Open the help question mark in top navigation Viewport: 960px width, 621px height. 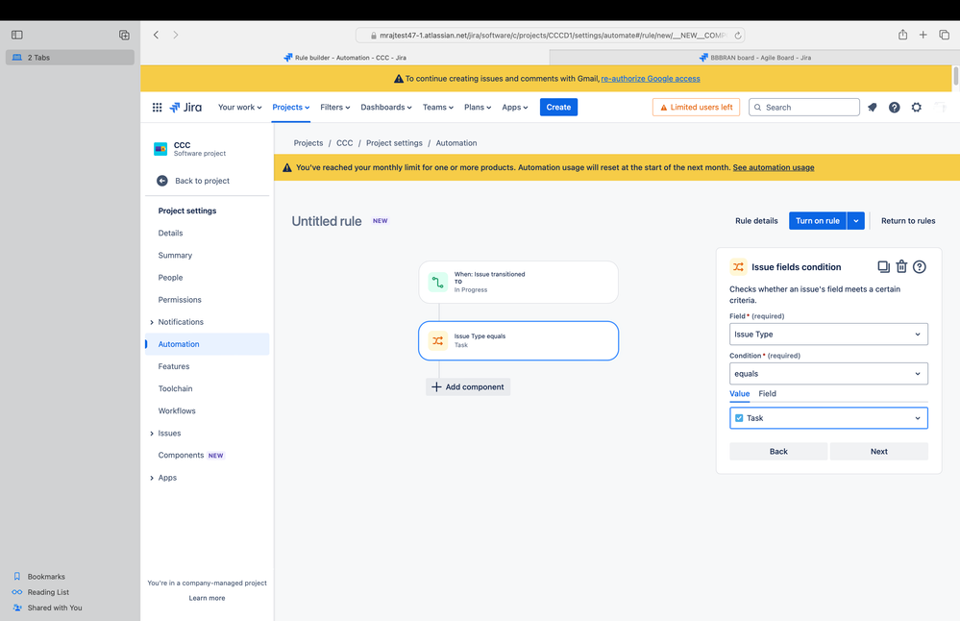click(x=895, y=107)
